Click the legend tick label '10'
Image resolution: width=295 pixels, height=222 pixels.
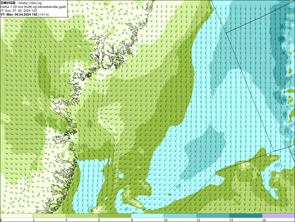[x=165, y=220]
